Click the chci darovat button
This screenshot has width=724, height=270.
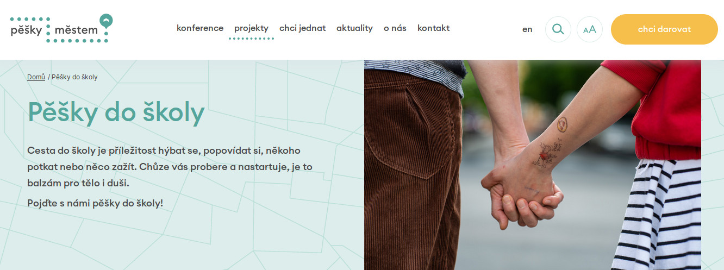click(664, 29)
